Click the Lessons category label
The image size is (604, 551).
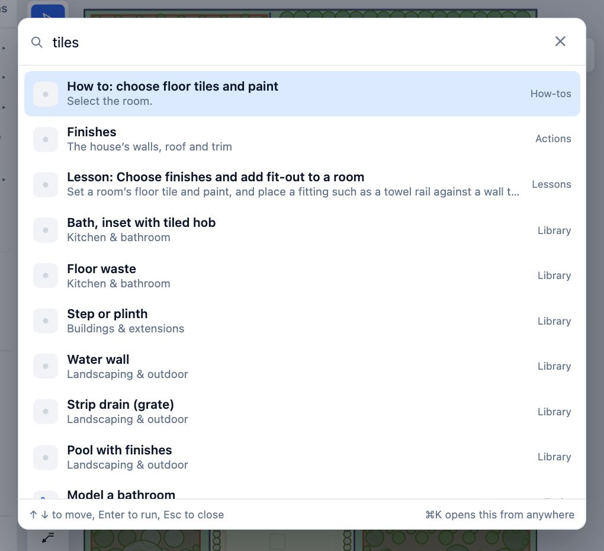click(551, 184)
